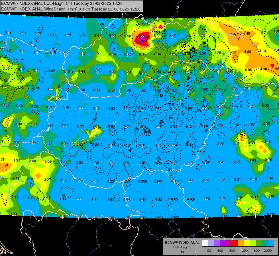The image size is (279, 256).
Task: Click the wind shear value 0.611
Action: [x=223, y=216]
